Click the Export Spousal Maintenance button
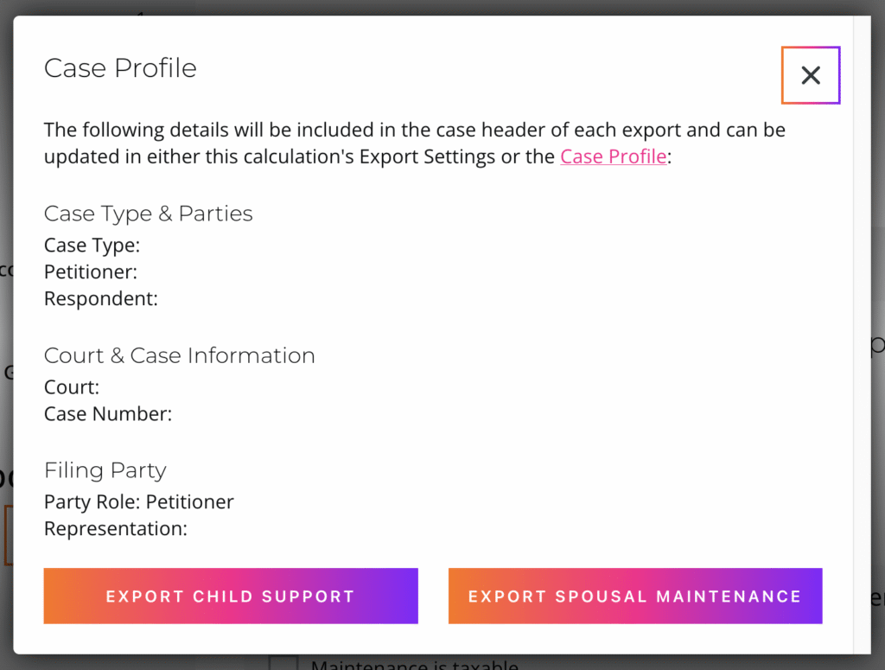Image resolution: width=885 pixels, height=670 pixels. click(635, 596)
